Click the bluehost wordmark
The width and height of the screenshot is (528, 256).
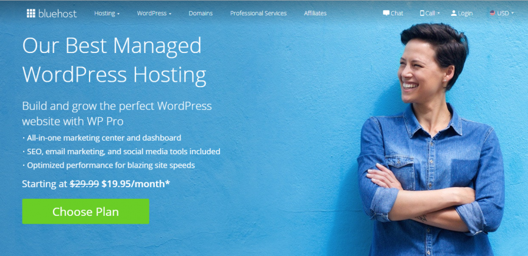pos(57,13)
